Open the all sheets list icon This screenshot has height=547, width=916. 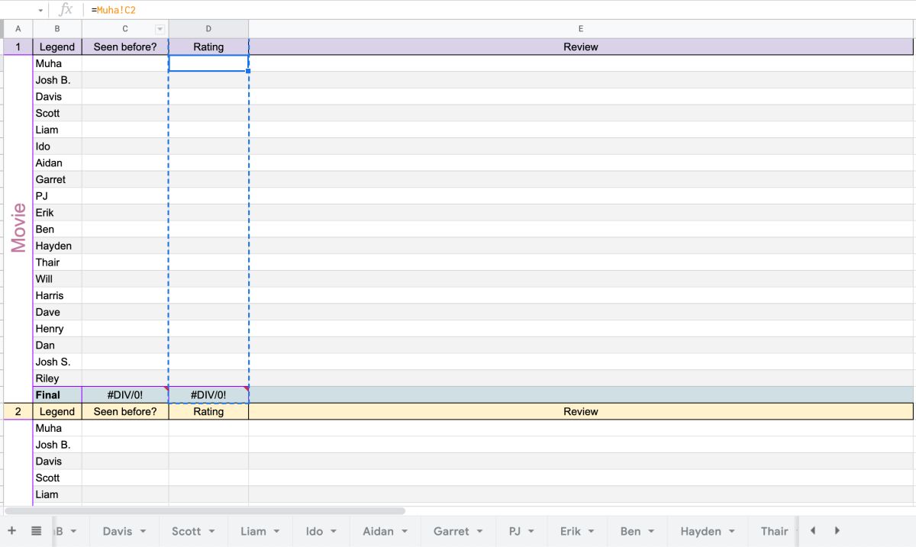(x=36, y=531)
